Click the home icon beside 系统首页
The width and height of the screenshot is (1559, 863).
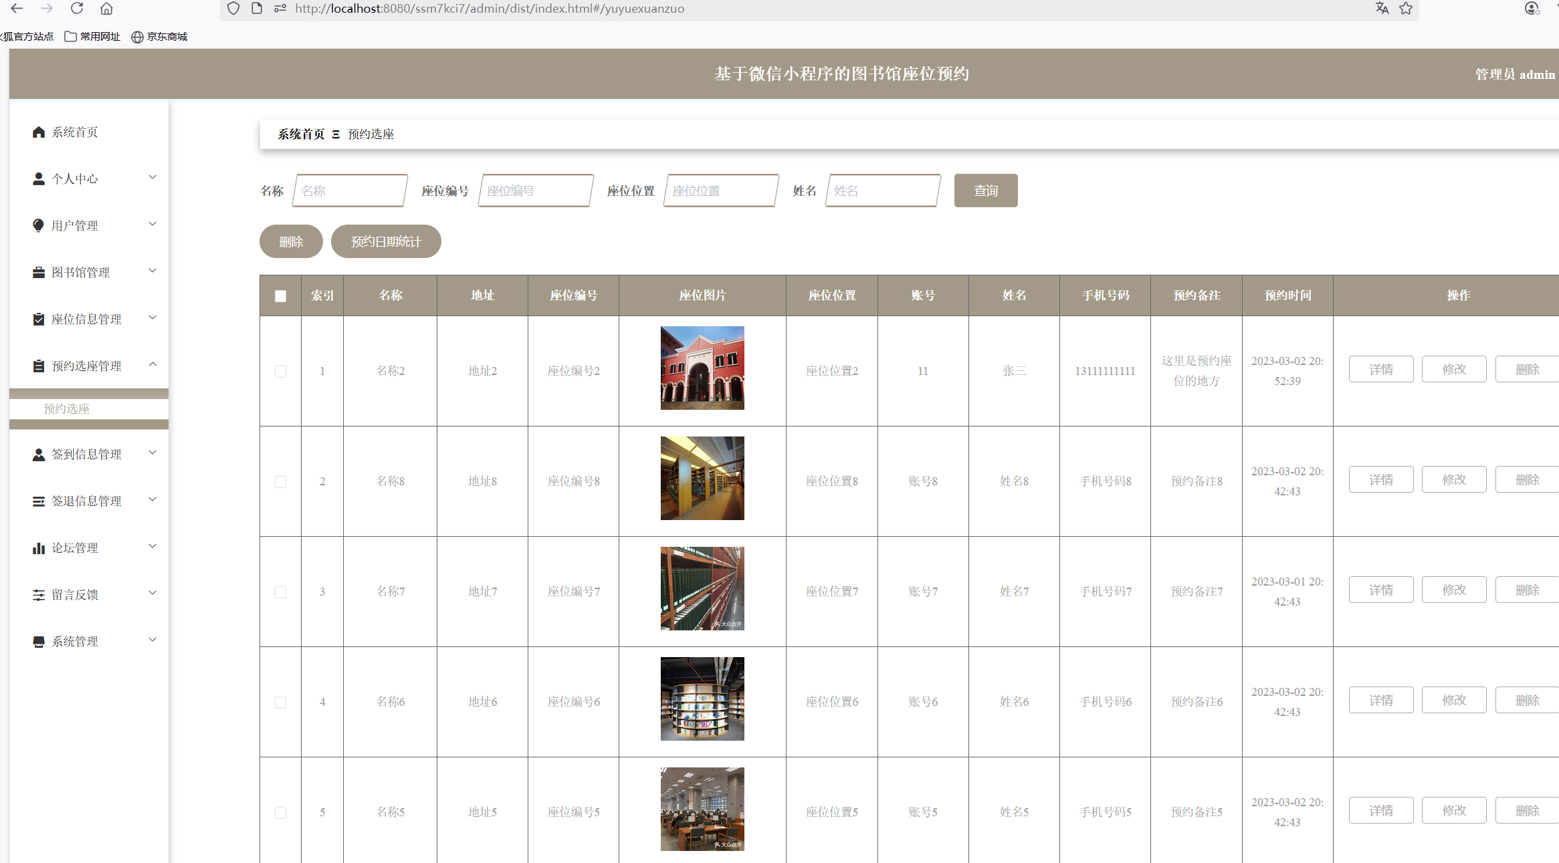(x=39, y=132)
